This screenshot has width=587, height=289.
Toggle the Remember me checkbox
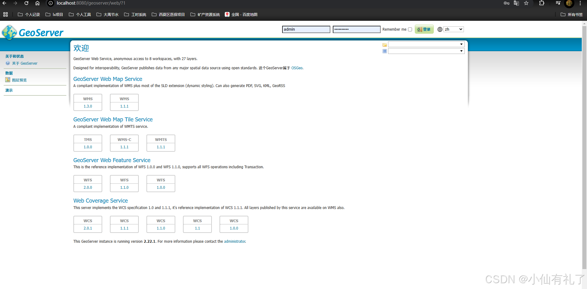410,29
